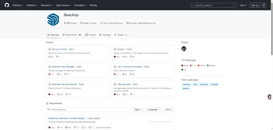Click the star count on sketchup-ruby-api-tutorials

[x=60, y=94]
